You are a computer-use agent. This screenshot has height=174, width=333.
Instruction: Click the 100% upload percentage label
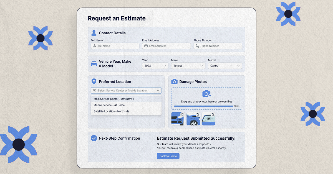coord(237,106)
